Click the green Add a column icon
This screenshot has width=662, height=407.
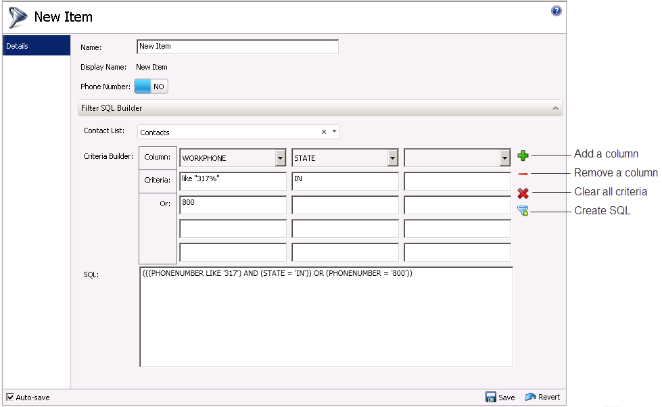tap(523, 156)
